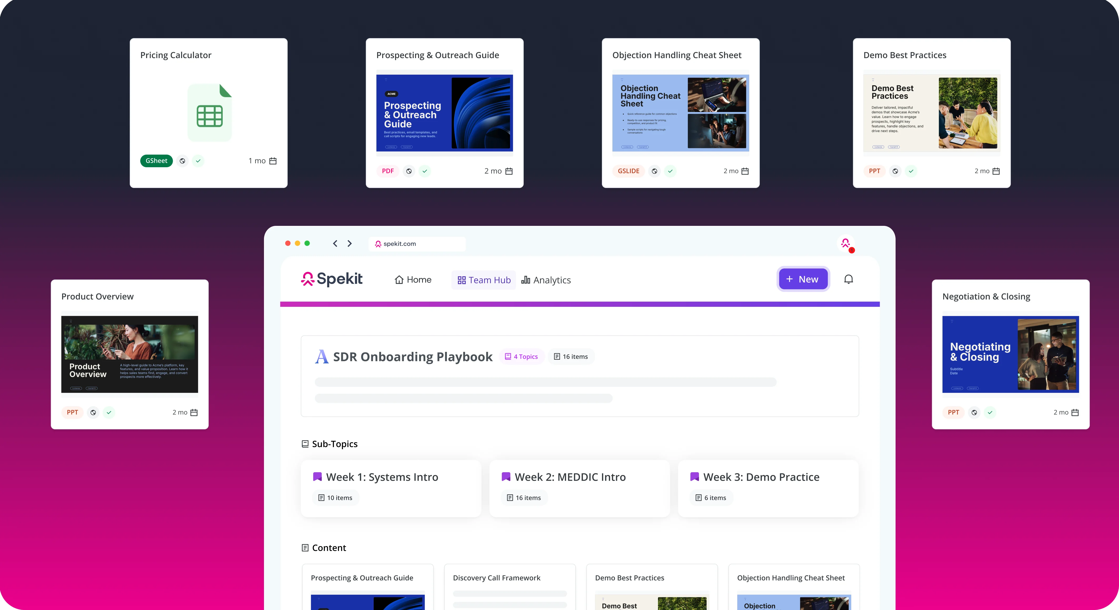This screenshot has width=1119, height=610.
Task: Open the Product Overview slide thumbnail
Action: 129,354
